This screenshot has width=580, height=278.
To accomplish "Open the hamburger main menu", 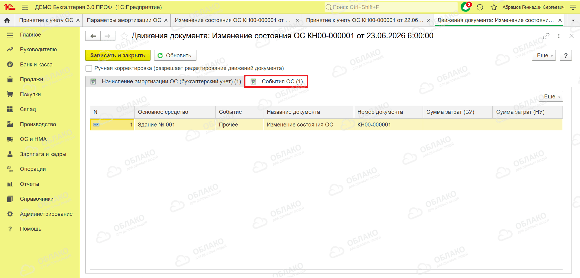I will tap(25, 7).
